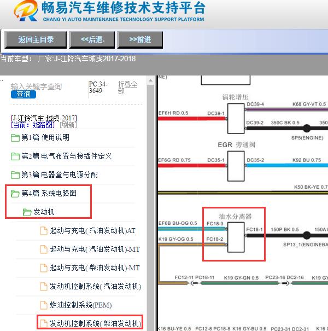The width and height of the screenshot is (328, 331).
Task: Click the [J-江铃汽车-域虎-2017] heading text
Action: coord(44,118)
